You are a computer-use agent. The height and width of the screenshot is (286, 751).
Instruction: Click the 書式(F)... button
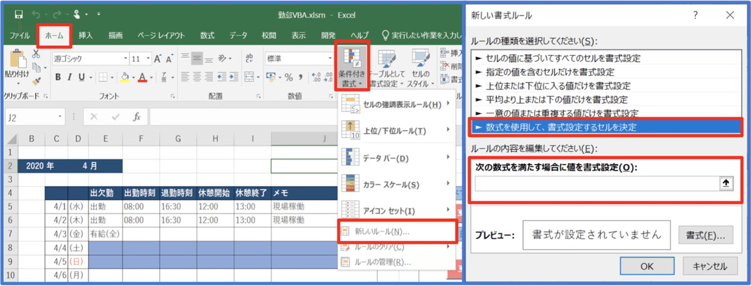click(x=705, y=235)
